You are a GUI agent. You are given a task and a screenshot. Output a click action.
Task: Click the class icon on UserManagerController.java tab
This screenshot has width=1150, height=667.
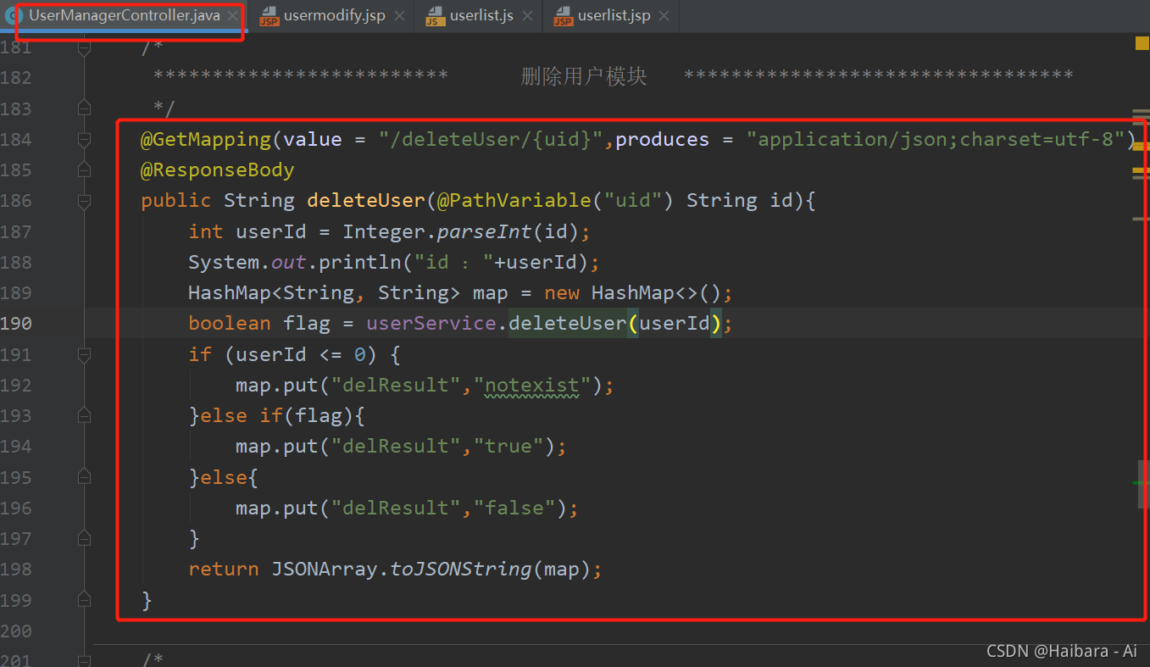(x=13, y=16)
